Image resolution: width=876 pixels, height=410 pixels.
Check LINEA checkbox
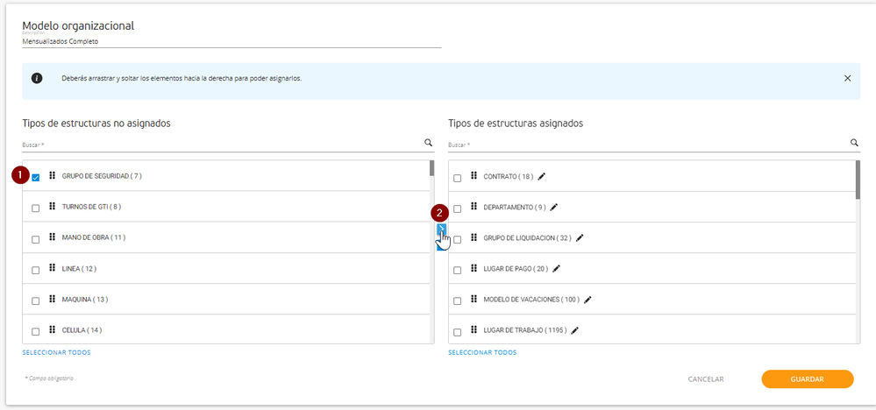[36, 270]
